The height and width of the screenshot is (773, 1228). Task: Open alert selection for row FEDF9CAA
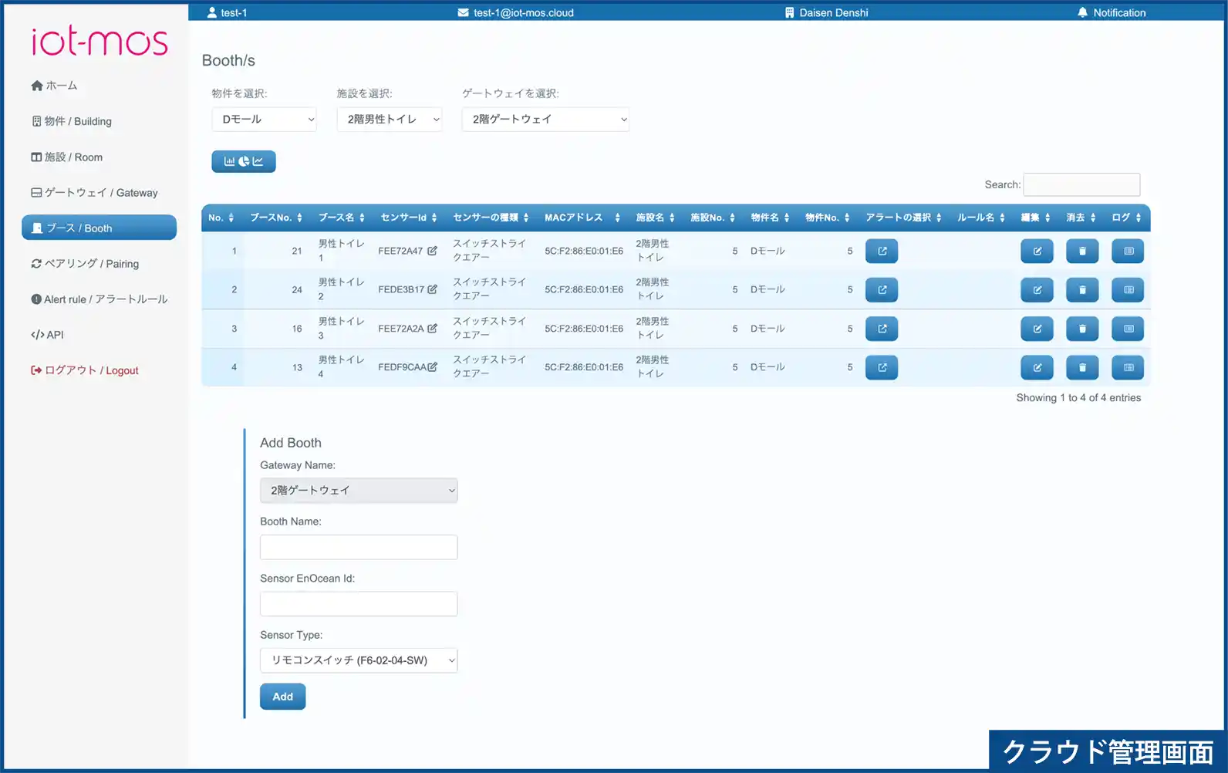(x=882, y=367)
